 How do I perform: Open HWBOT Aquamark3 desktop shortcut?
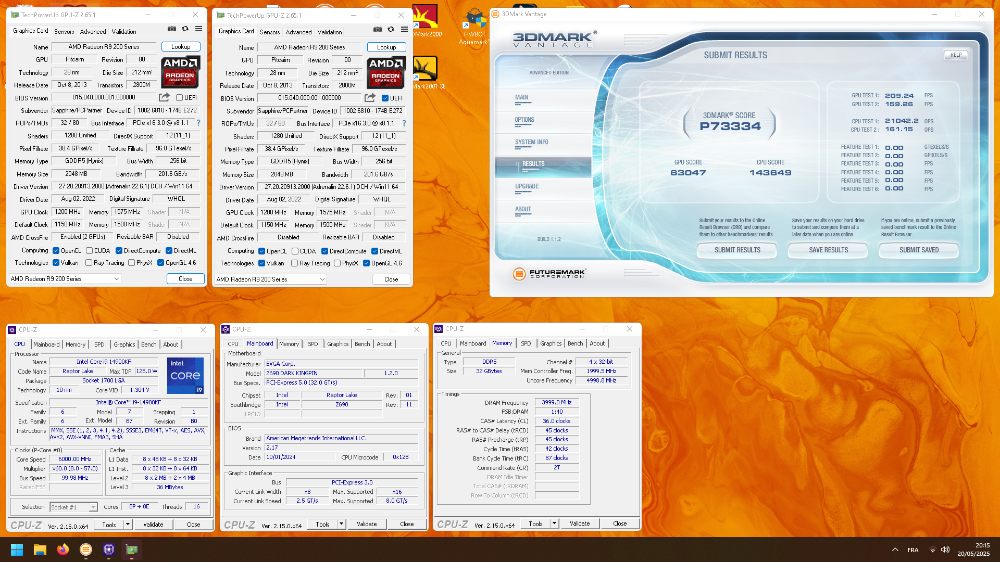coord(474,26)
